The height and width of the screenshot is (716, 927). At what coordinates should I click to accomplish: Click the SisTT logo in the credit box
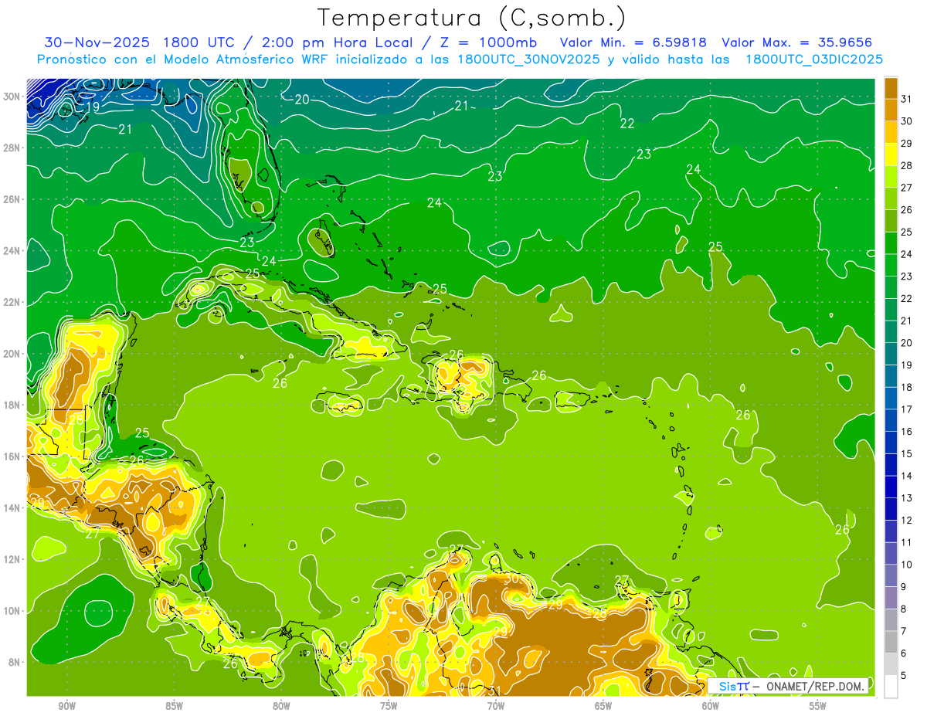733,686
